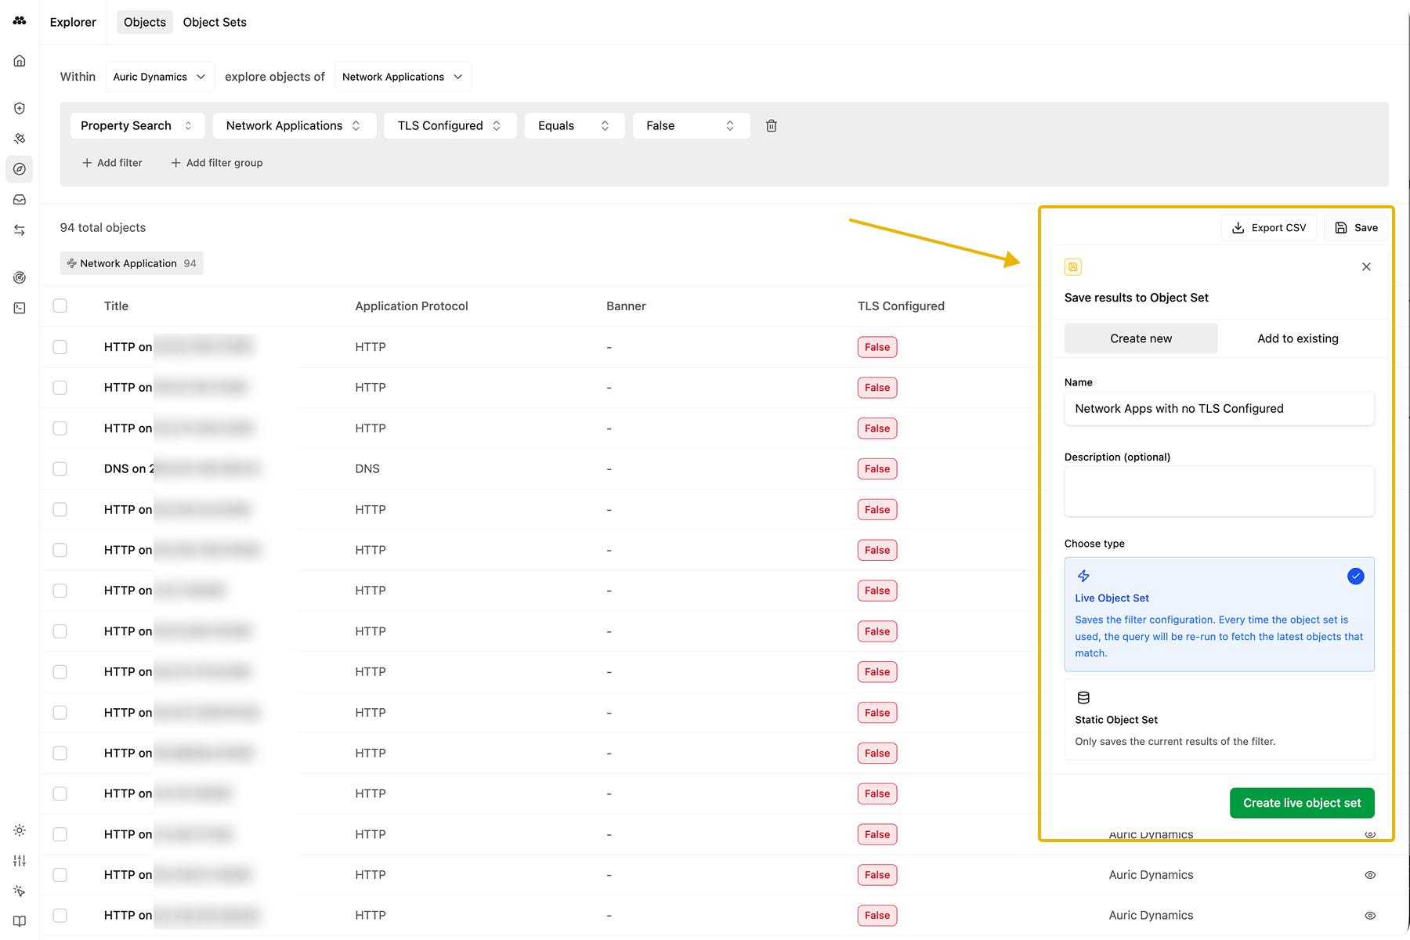Viewport: 1410px width, 940px height.
Task: Open the Equals operator dropdown
Action: pyautogui.click(x=573, y=126)
